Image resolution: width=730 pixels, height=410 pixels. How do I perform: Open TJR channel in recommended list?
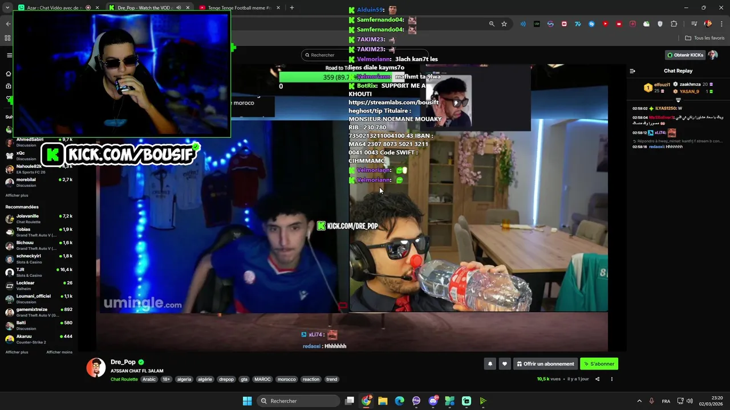click(39, 272)
